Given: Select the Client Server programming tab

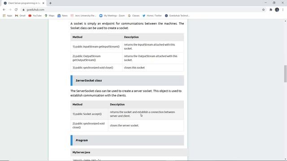Looking at the screenshot, I should pyautogui.click(x=24, y=3).
